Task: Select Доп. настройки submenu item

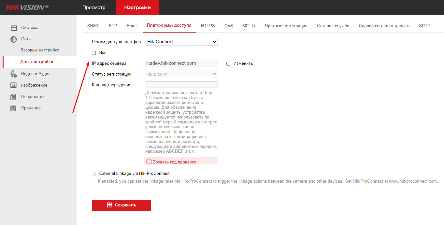Action: click(x=39, y=62)
